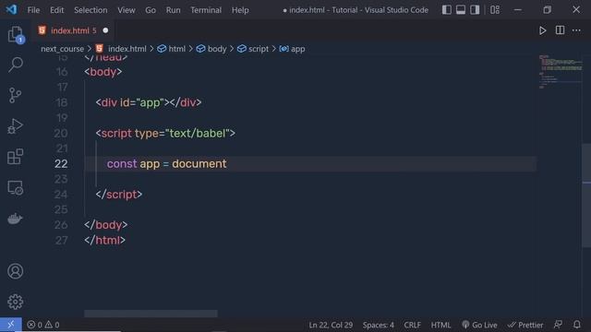
Task: Click line number 18 in gutter
Action: tap(61, 102)
